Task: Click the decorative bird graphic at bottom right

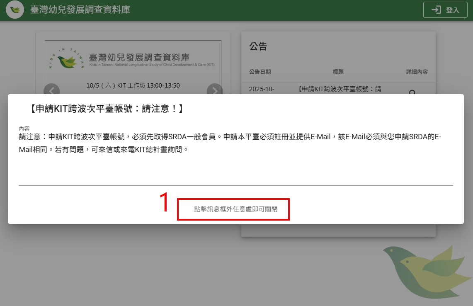Action: pos(427,270)
